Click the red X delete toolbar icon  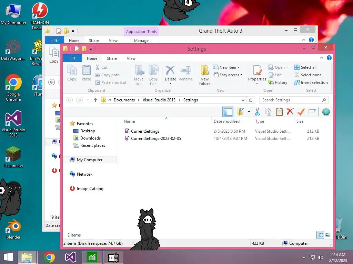290,112
